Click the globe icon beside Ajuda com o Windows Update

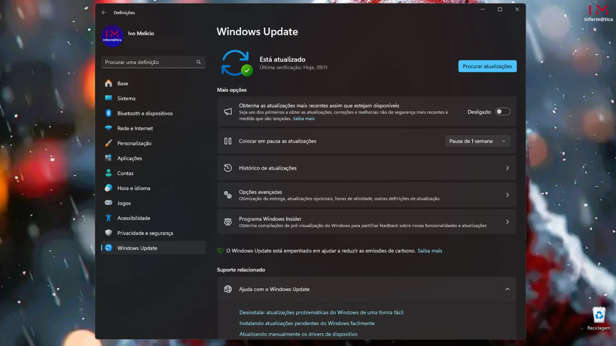point(228,289)
